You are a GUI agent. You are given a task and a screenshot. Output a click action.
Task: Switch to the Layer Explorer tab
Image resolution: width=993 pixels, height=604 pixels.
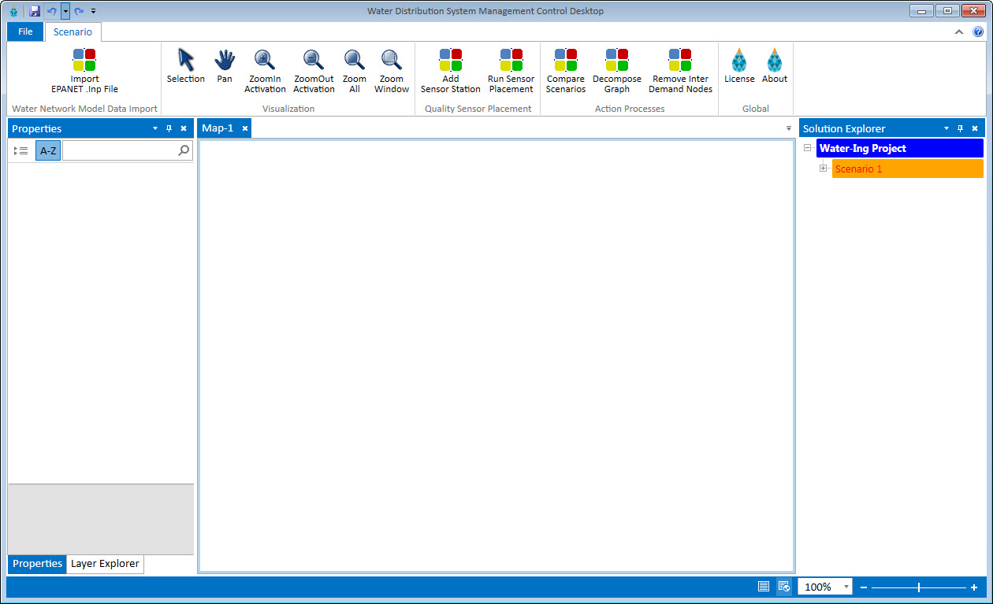click(105, 564)
